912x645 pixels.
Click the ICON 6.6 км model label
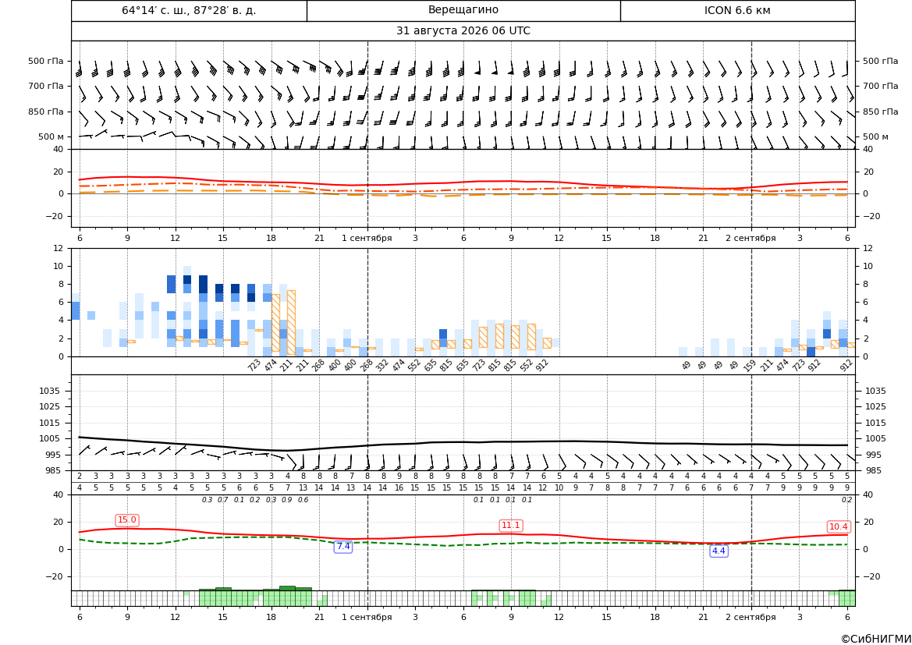click(x=737, y=10)
